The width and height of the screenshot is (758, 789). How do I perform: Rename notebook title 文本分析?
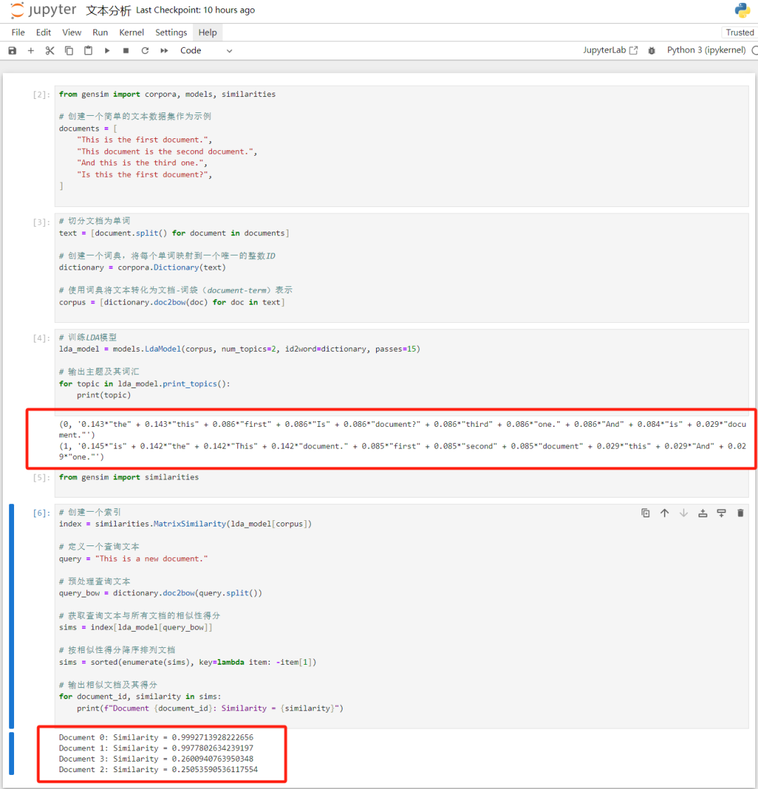(108, 11)
